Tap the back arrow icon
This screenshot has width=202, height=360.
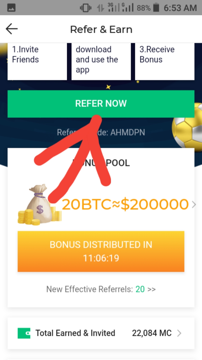click(12, 29)
